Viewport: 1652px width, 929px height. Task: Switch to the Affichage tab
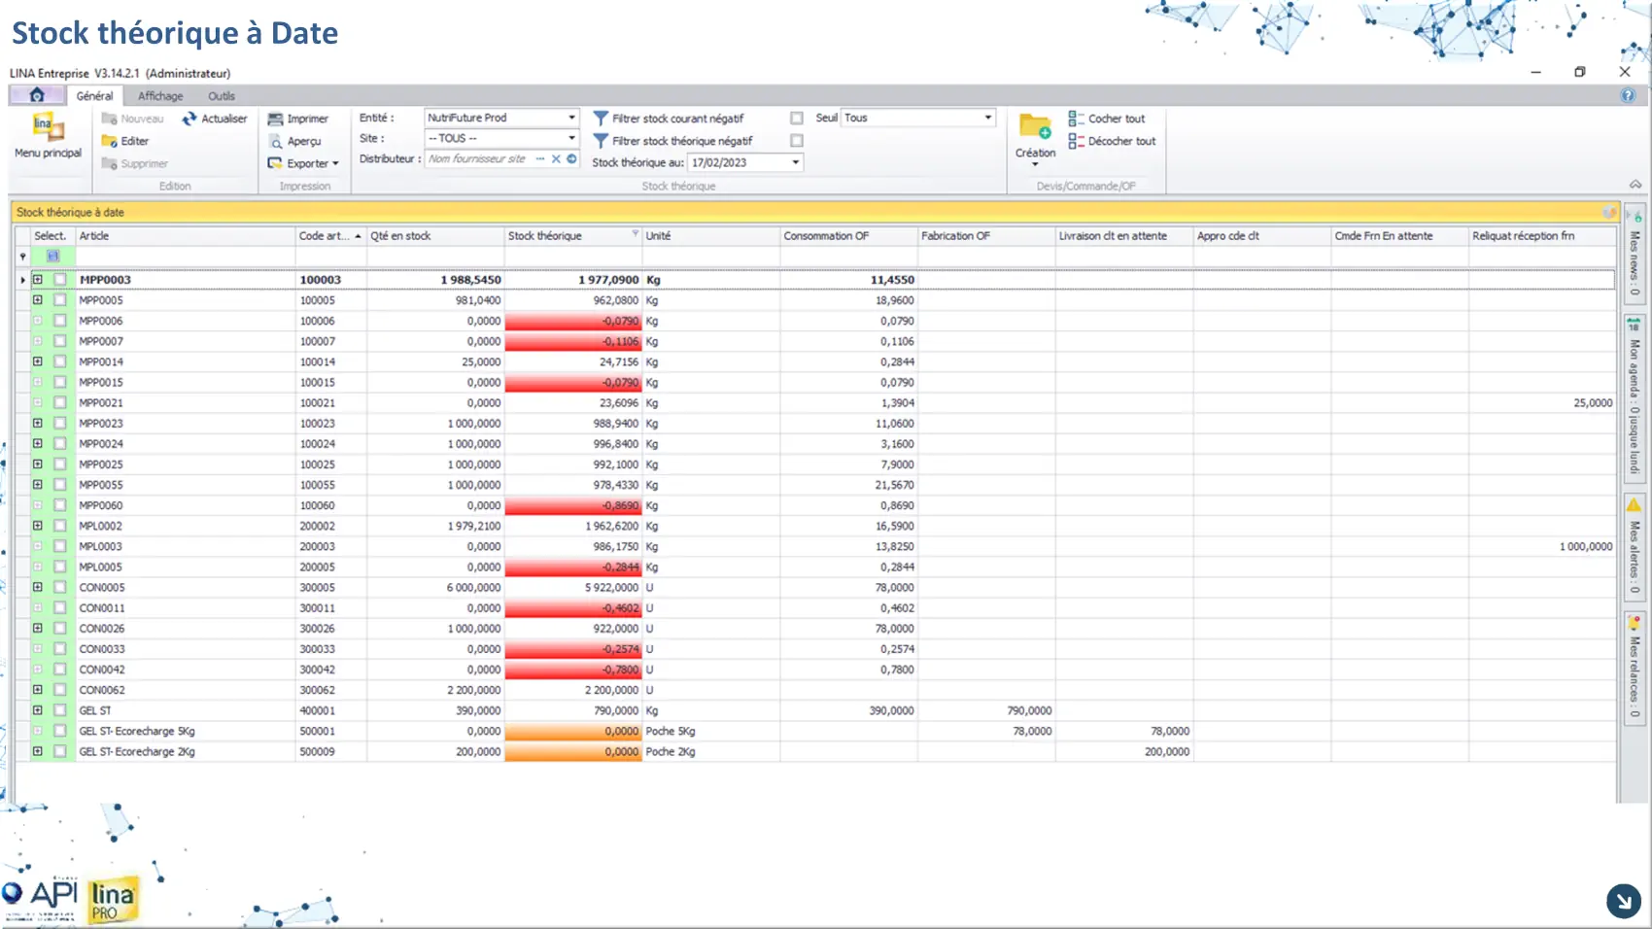pos(160,96)
